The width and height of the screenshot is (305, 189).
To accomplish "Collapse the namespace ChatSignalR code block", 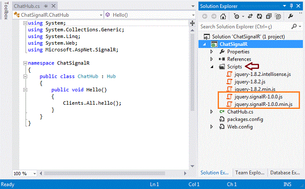I will click(24, 63).
